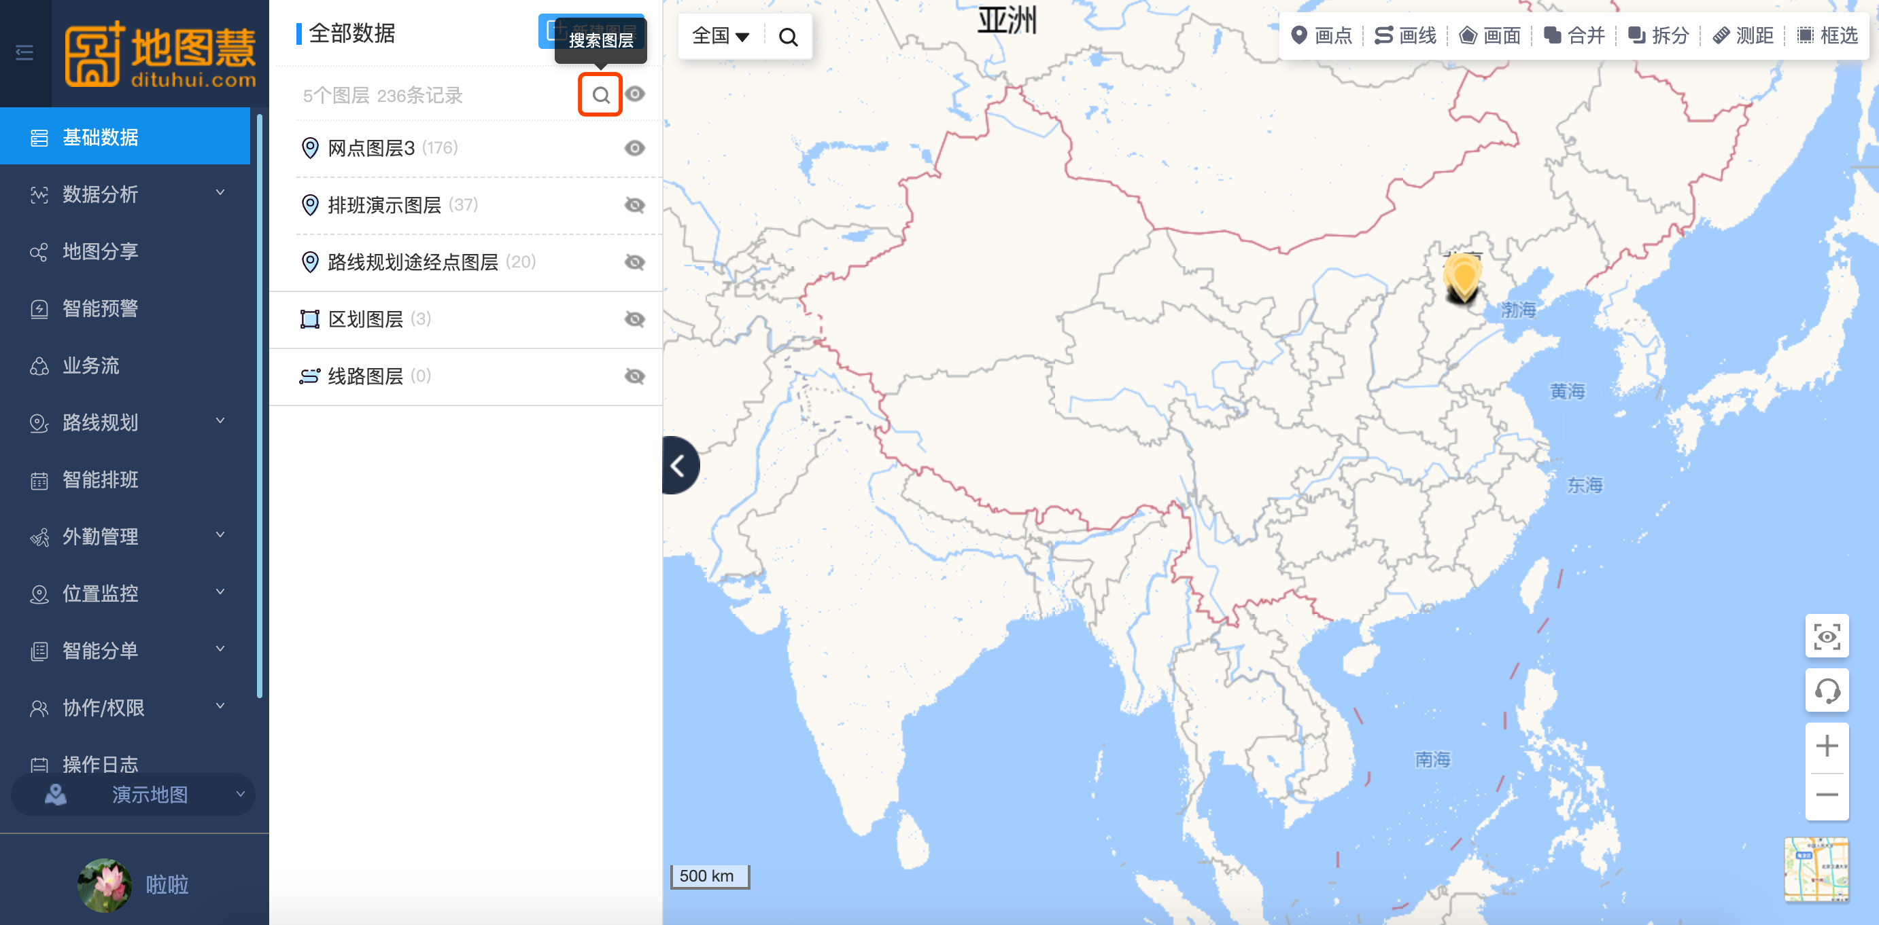Click the user avatar photo
This screenshot has height=925, width=1879.
coord(105,885)
